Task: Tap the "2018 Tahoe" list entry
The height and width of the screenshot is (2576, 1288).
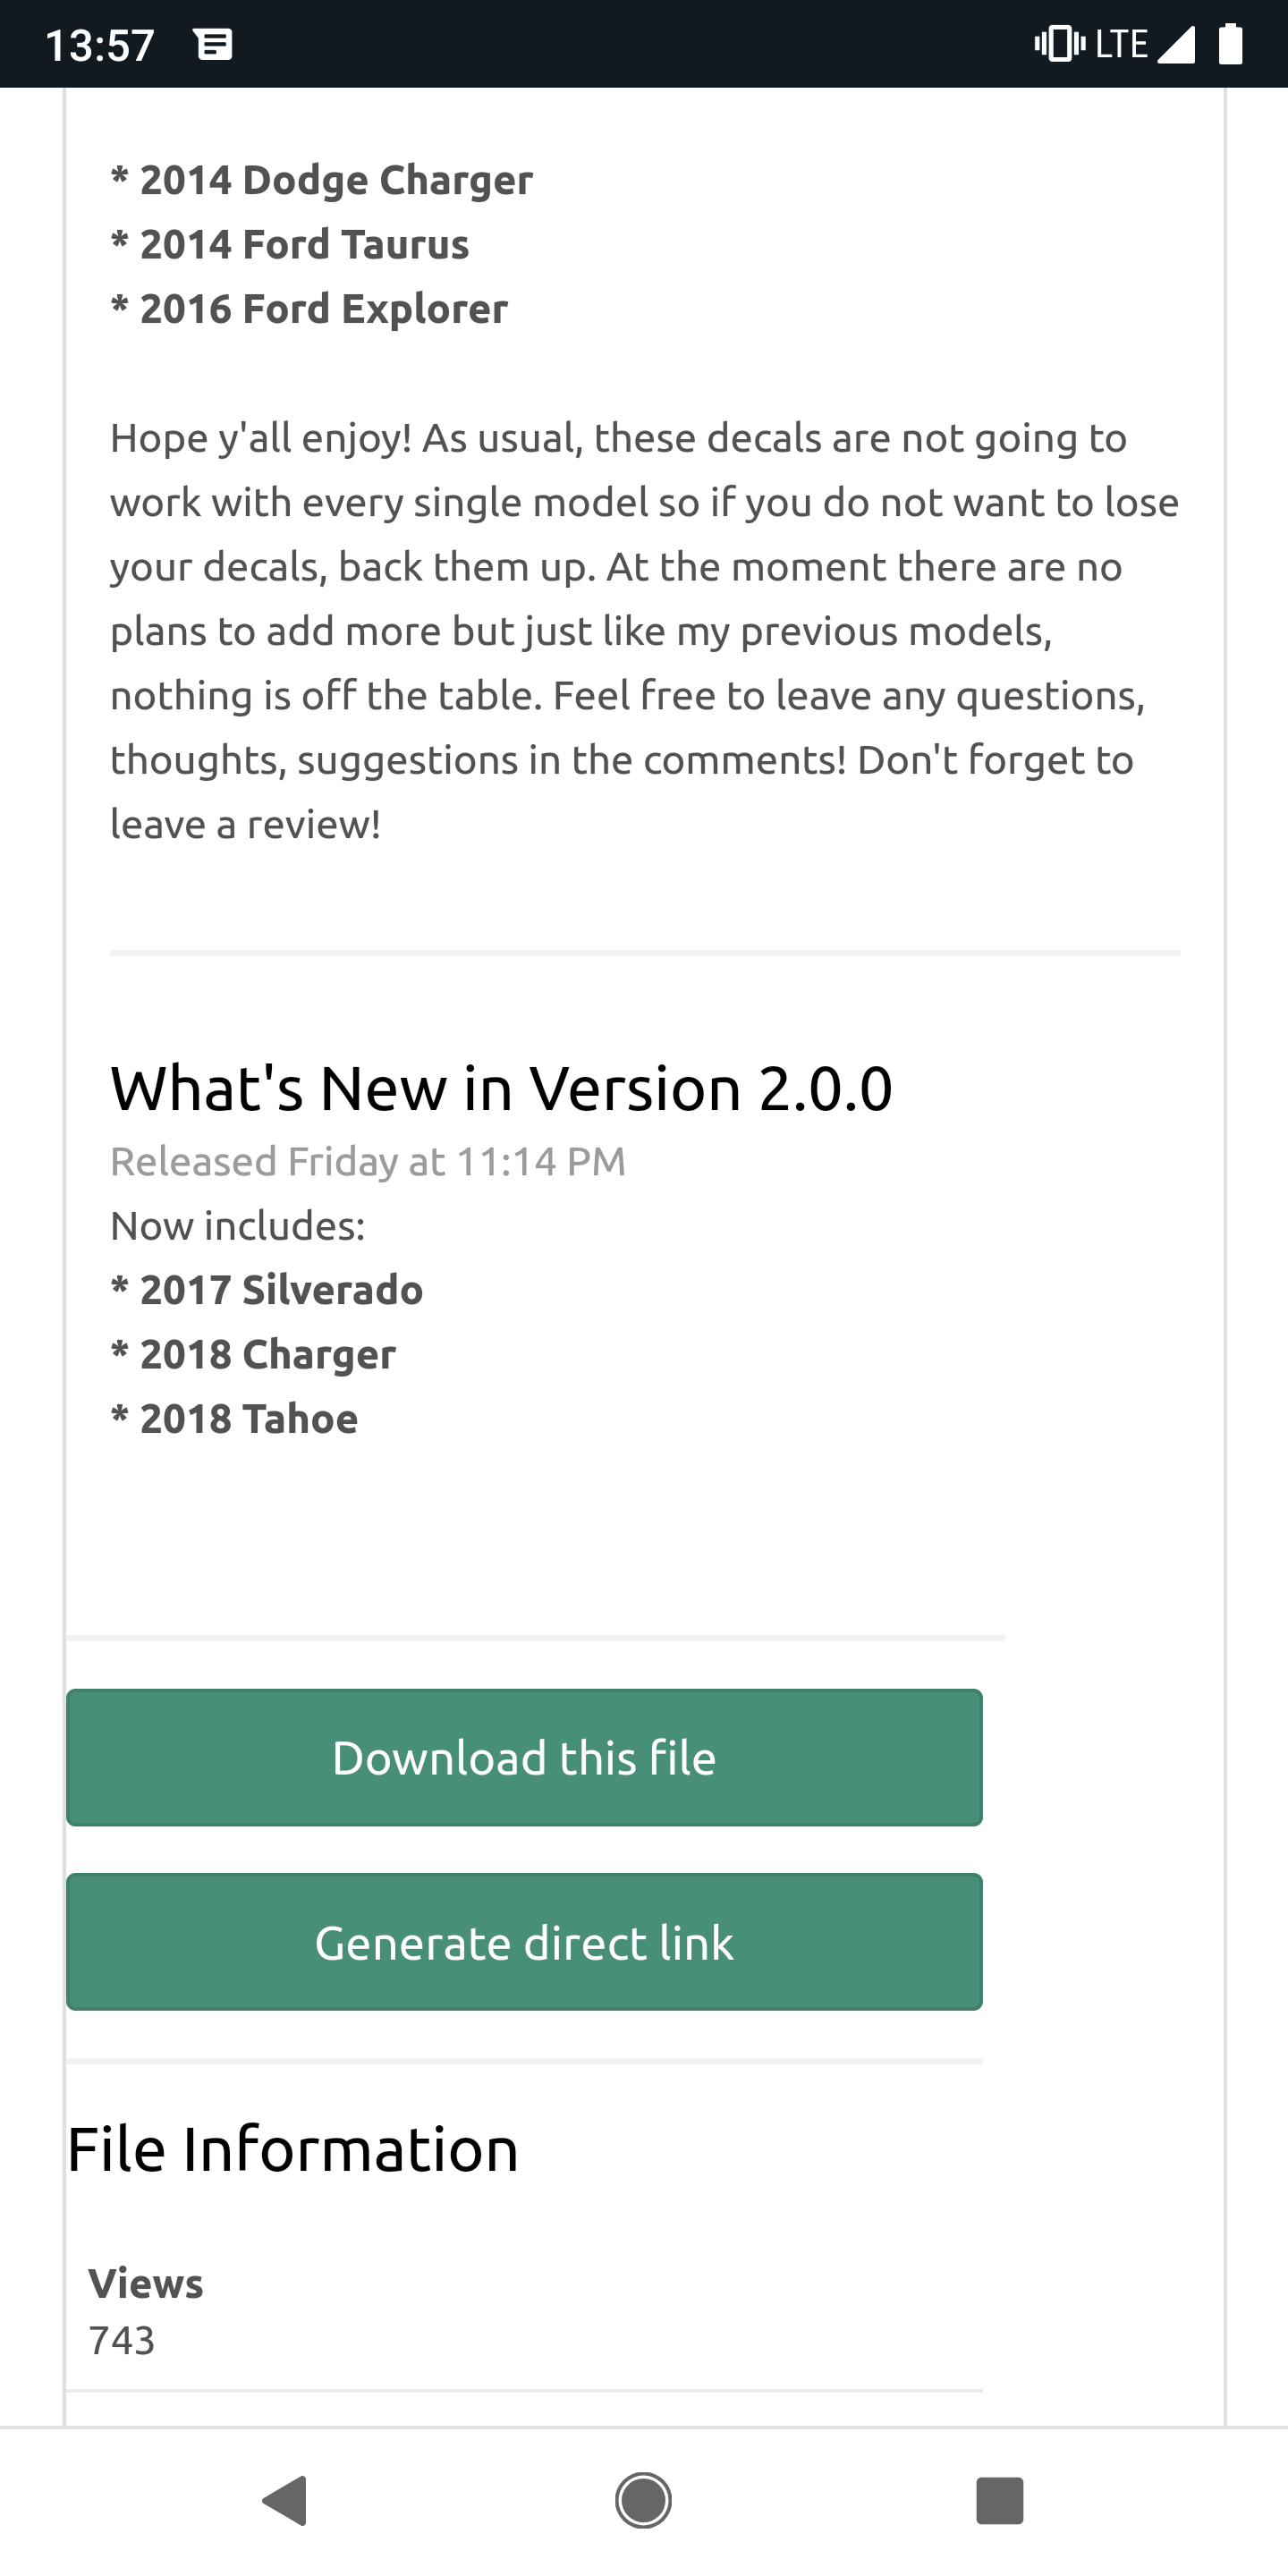Action: (235, 1419)
